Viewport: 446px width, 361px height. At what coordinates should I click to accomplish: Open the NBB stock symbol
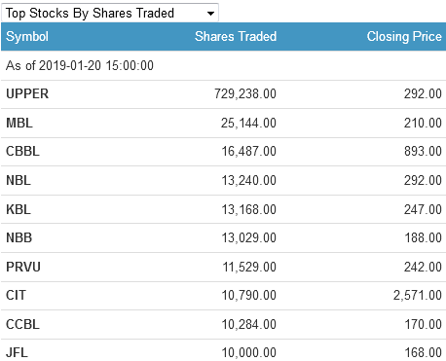(19, 237)
